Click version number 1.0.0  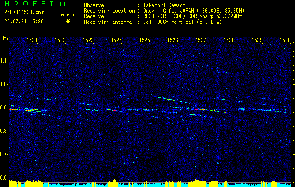[x=64, y=4]
